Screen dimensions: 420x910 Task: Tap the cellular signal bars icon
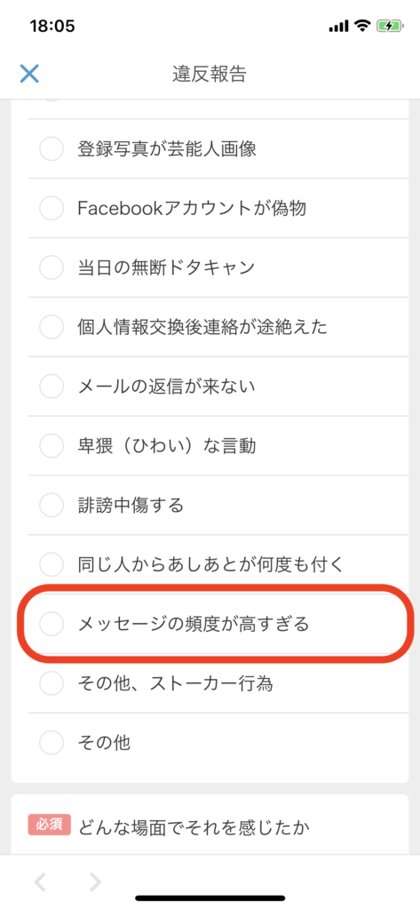pyautogui.click(x=339, y=26)
